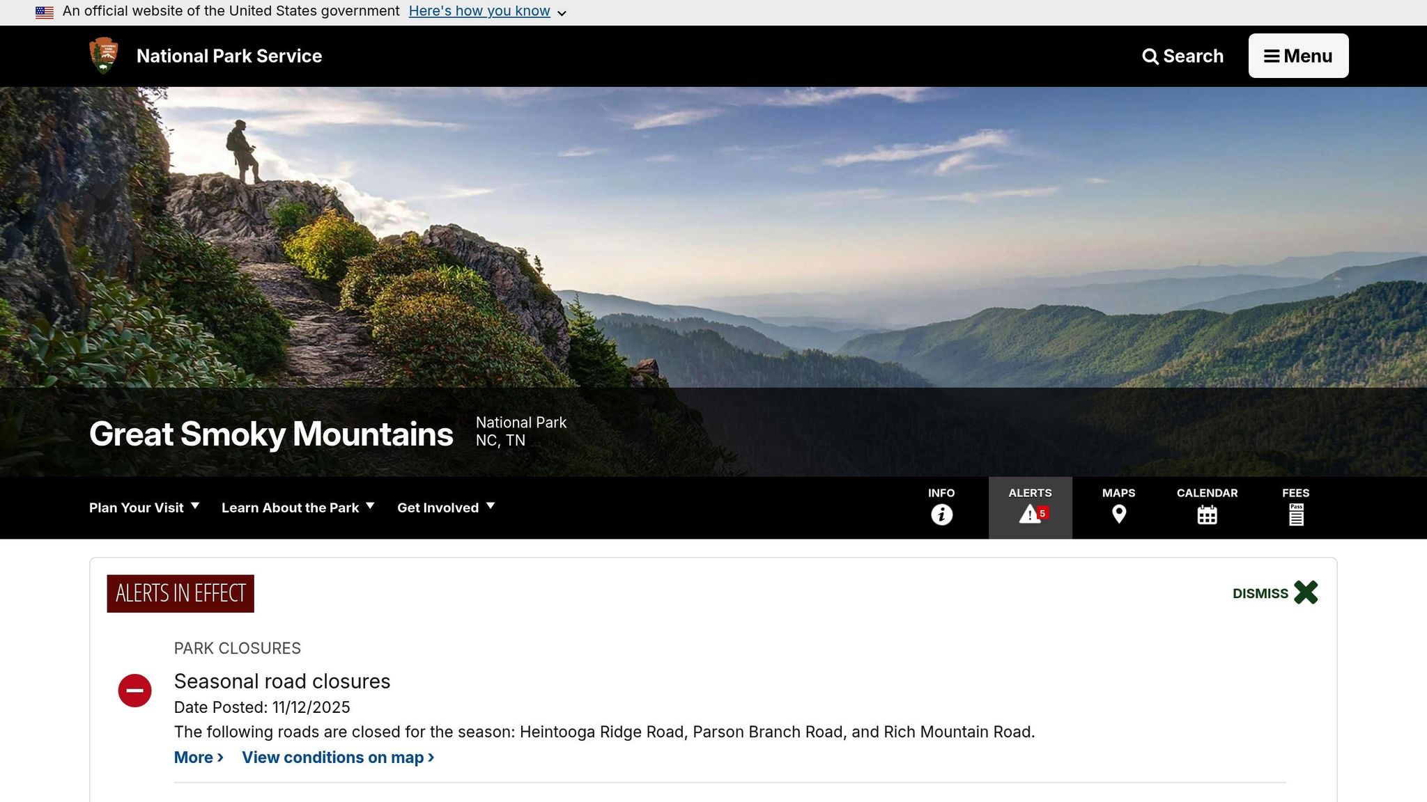Click the US flag icon
1427x802 pixels.
(x=45, y=12)
